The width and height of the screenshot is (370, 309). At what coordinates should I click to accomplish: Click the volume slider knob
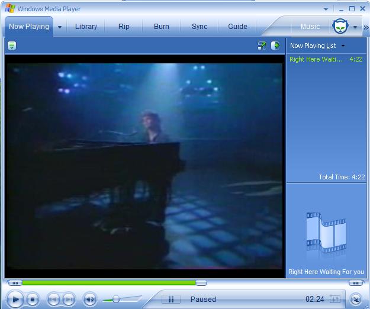116,300
